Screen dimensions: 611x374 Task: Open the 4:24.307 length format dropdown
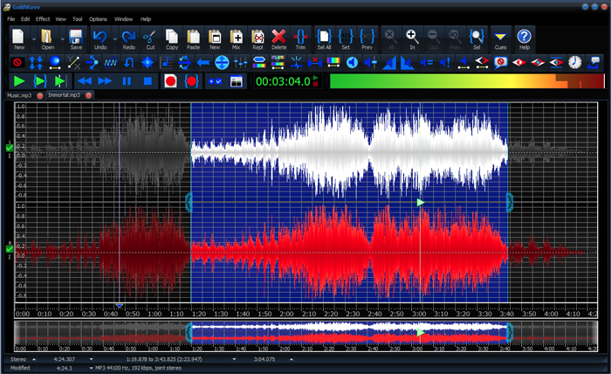tap(91, 359)
